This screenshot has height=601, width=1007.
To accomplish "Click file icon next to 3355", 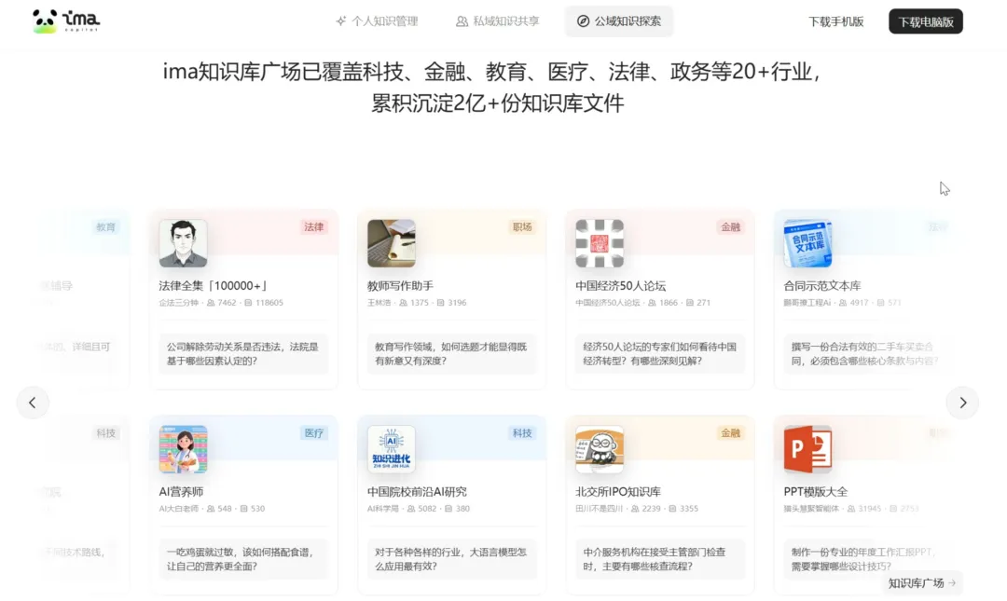I will [x=672, y=509].
